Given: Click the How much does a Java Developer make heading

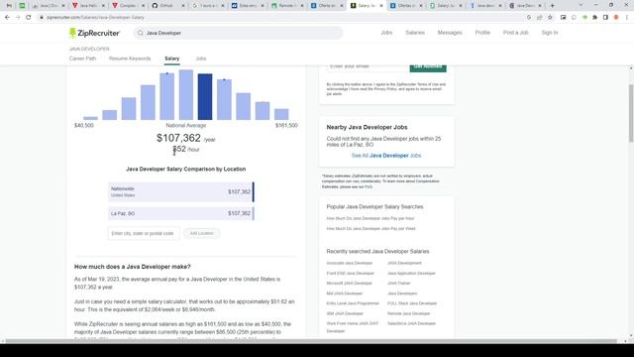Looking at the screenshot, I should 132,267.
